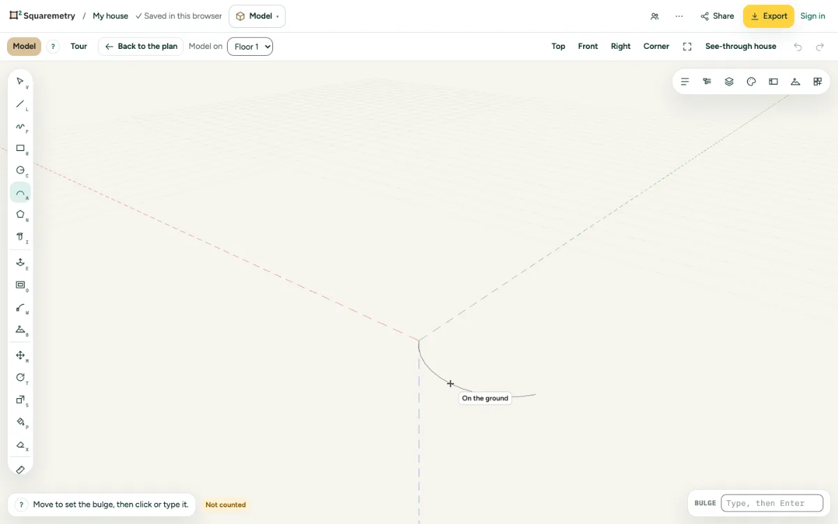Select the Tape measure ruler tool
The image size is (838, 524).
[20, 470]
